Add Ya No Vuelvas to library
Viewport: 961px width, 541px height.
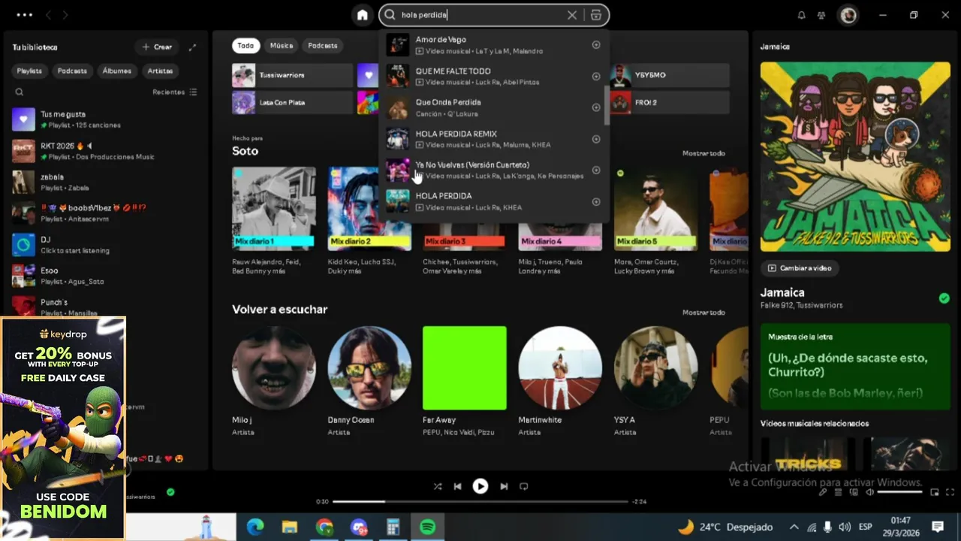coord(596,170)
